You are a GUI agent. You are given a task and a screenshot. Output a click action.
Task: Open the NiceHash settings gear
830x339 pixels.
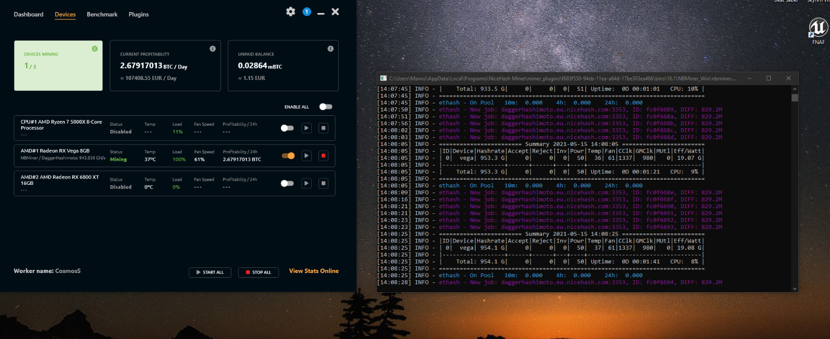coord(290,11)
